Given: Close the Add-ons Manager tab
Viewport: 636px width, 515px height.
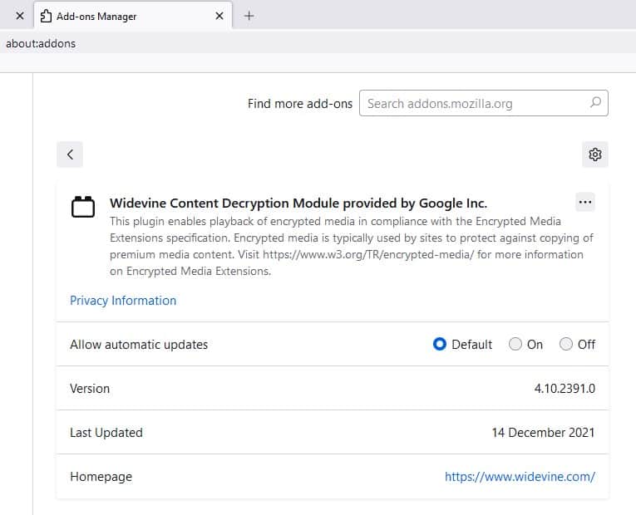Looking at the screenshot, I should coord(219,16).
